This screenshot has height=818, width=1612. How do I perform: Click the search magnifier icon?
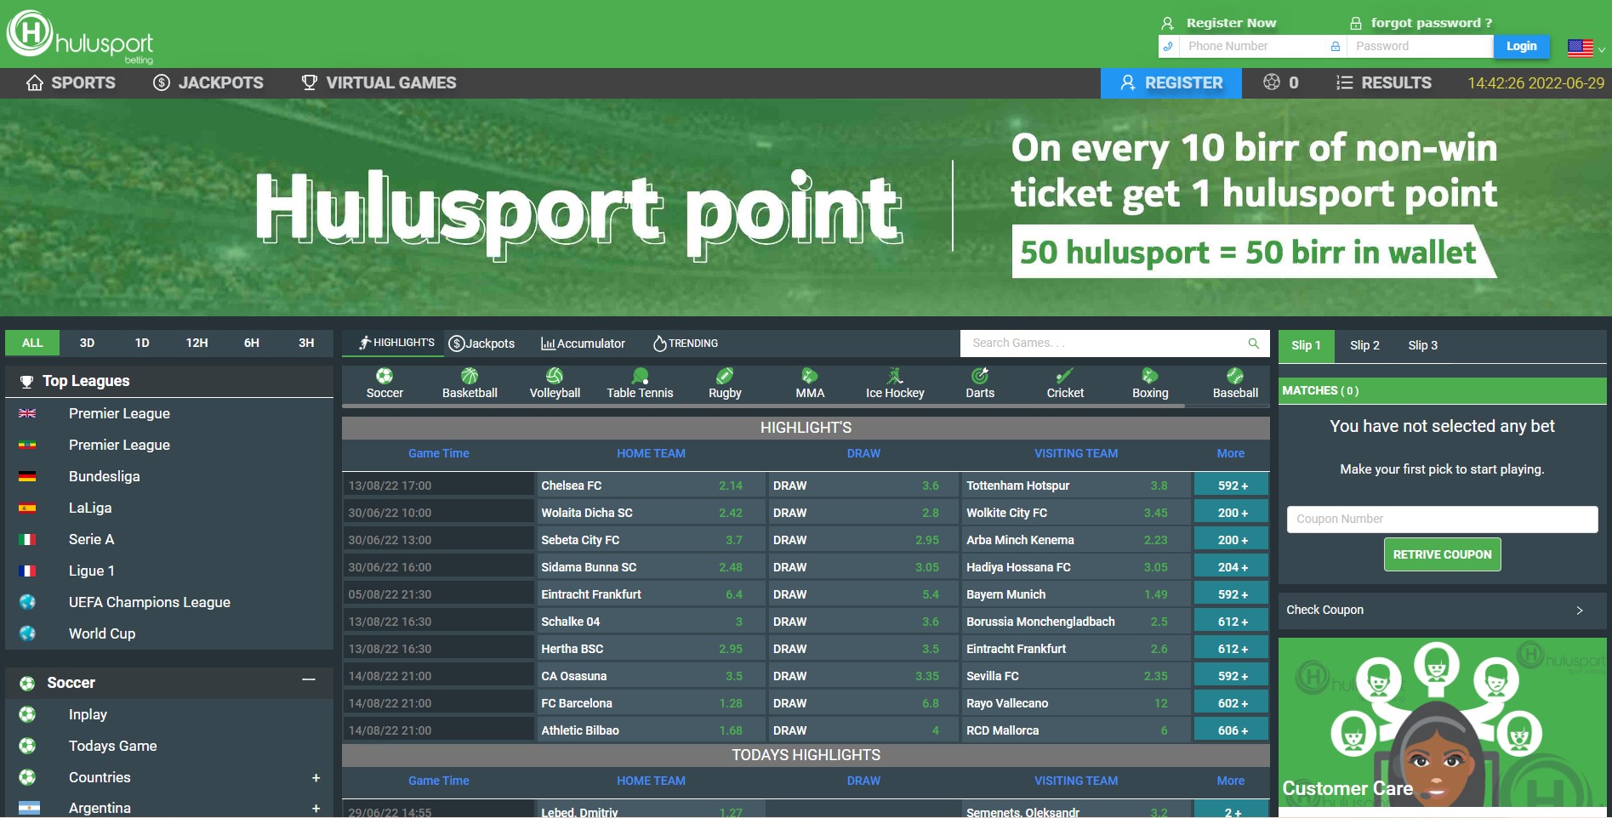coord(1253,344)
